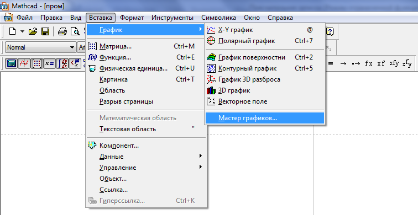The height and width of the screenshot is (215, 418).
Task: Insert a 3D график bar plot
Action: pyautogui.click(x=265, y=90)
